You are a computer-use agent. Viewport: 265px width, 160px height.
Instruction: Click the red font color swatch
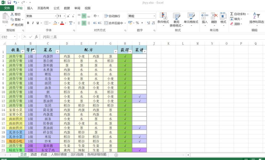[62, 23]
